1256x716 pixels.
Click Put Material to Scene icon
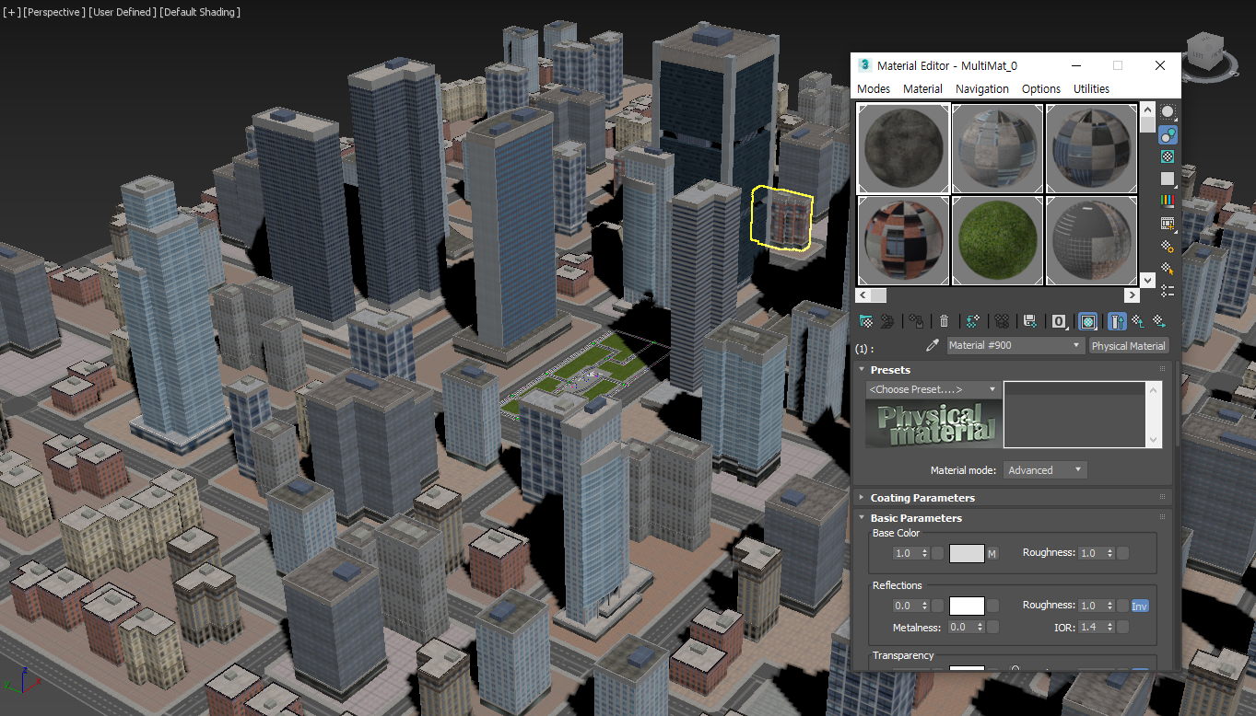(887, 321)
